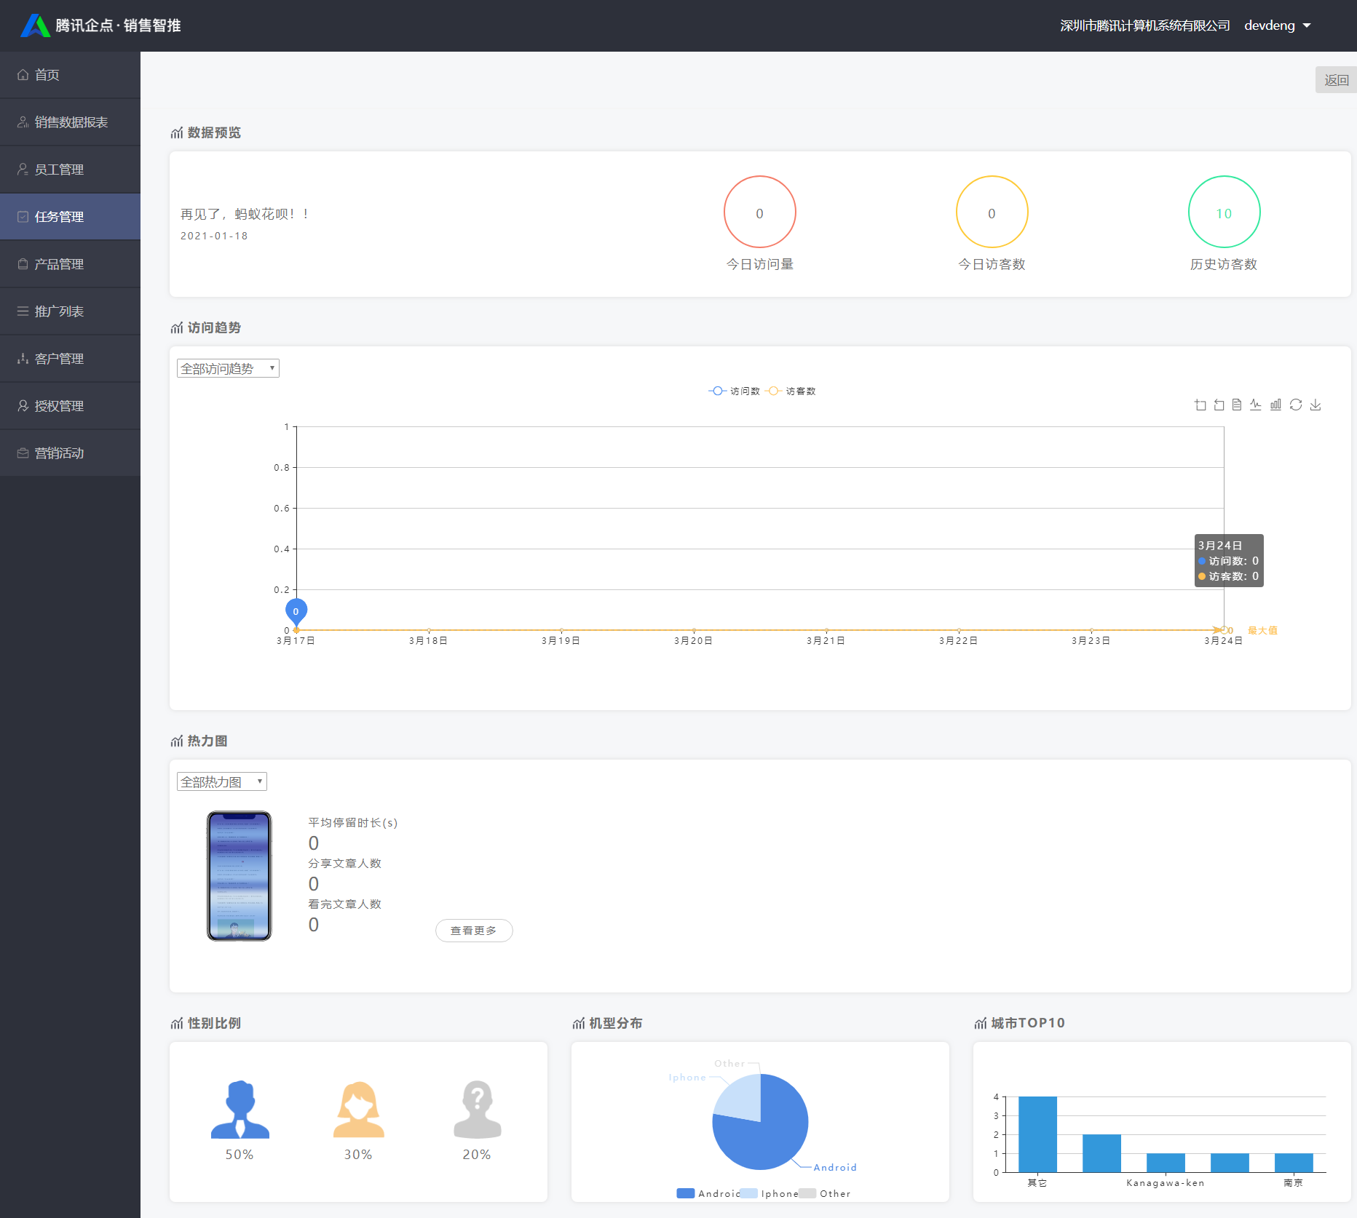This screenshot has height=1218, width=1357.
Task: Click the chart restore refresh icon
Action: tap(1296, 405)
